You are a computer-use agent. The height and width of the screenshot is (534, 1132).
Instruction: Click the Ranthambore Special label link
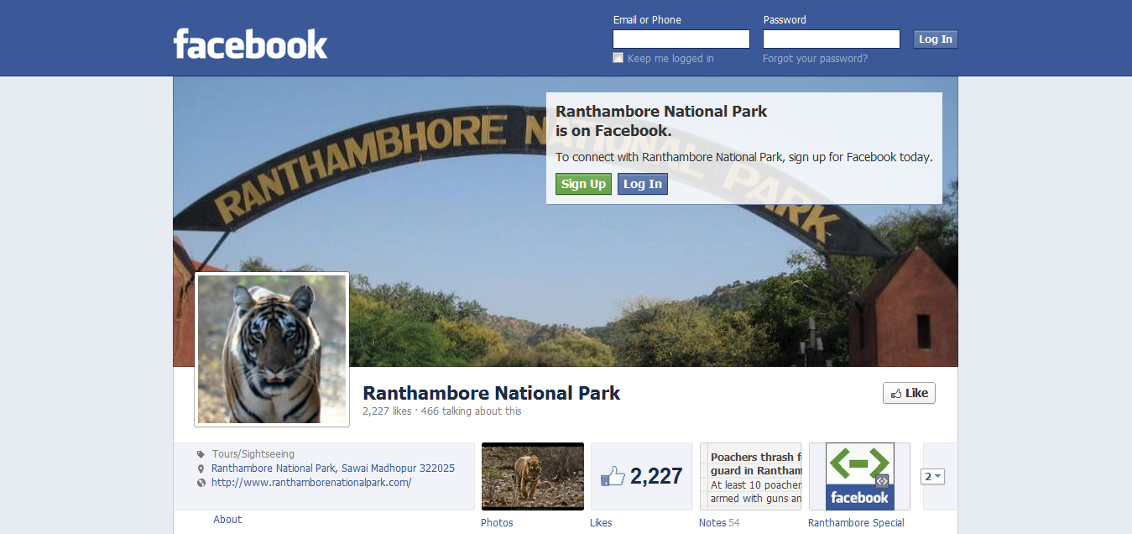click(856, 523)
